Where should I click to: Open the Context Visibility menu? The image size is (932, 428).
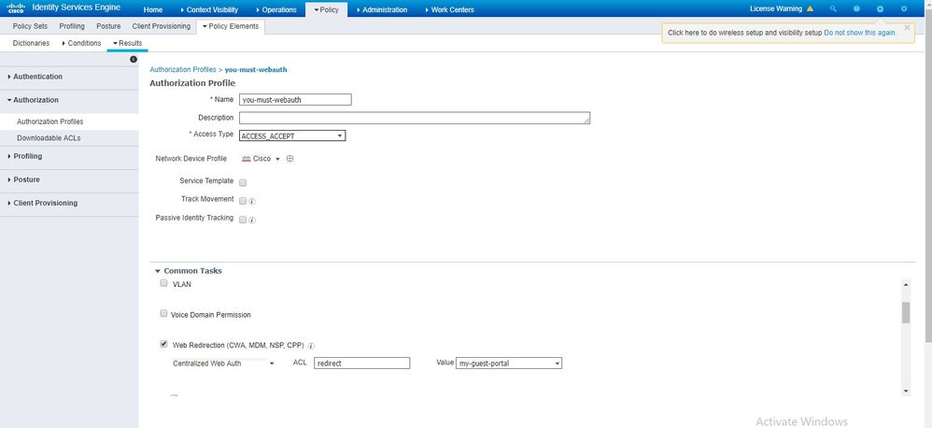tap(209, 9)
